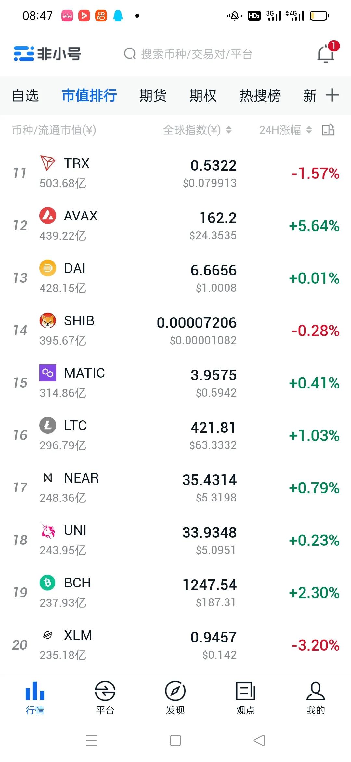This screenshot has width=351, height=762.
Task: Sort by 24H涨幅 column
Action: 286,130
